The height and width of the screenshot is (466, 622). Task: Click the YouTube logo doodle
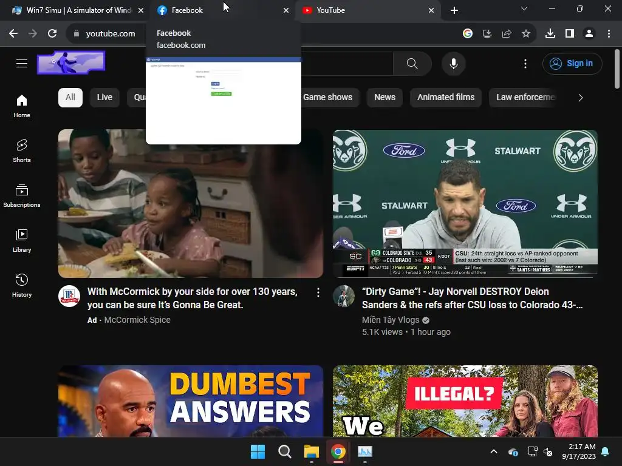coord(71,62)
